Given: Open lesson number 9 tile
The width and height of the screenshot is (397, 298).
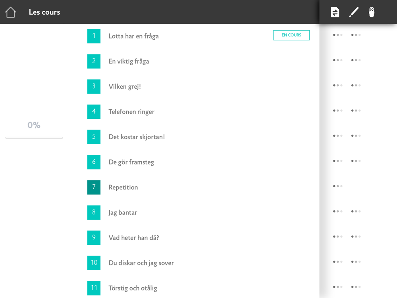Looking at the screenshot, I should pos(94,238).
